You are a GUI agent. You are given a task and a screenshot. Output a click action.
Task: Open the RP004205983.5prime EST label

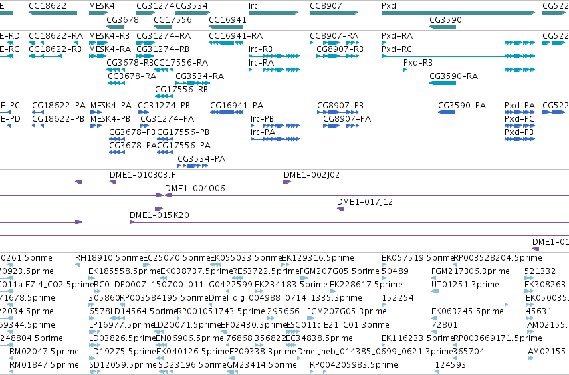click(354, 365)
